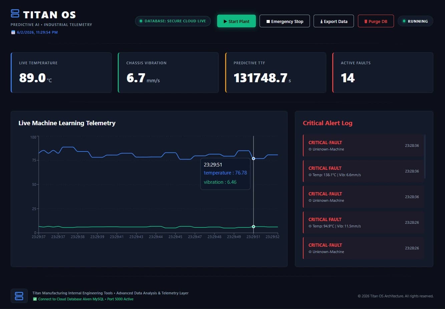Viewport: 445px width, 309px height.
Task: Click the temperature data point at 23:29:51
Action: click(x=254, y=158)
